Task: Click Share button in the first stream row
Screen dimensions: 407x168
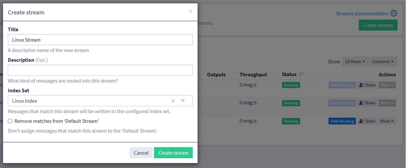Action: point(367,85)
